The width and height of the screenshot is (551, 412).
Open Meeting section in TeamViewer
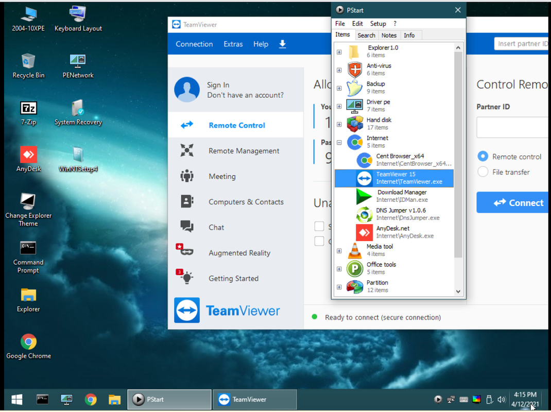[236, 176]
